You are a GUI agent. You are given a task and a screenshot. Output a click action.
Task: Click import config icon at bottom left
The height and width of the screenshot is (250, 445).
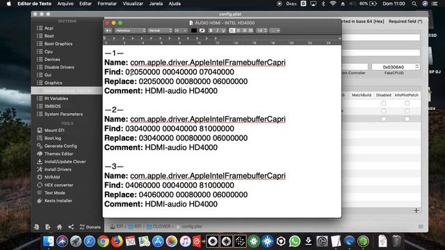coord(36,227)
